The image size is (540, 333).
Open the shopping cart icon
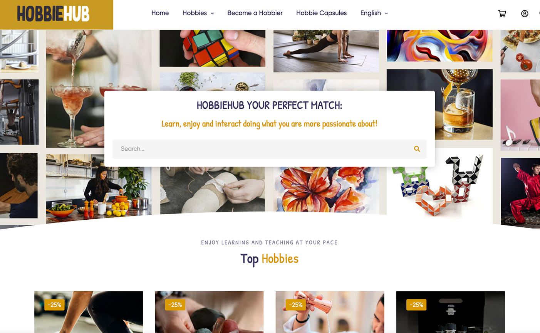[x=502, y=13]
